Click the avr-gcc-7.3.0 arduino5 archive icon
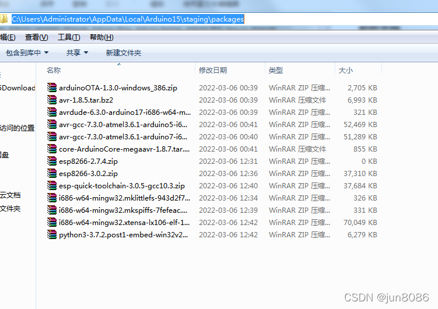Image resolution: width=438 pixels, height=309 pixels. tap(52, 125)
